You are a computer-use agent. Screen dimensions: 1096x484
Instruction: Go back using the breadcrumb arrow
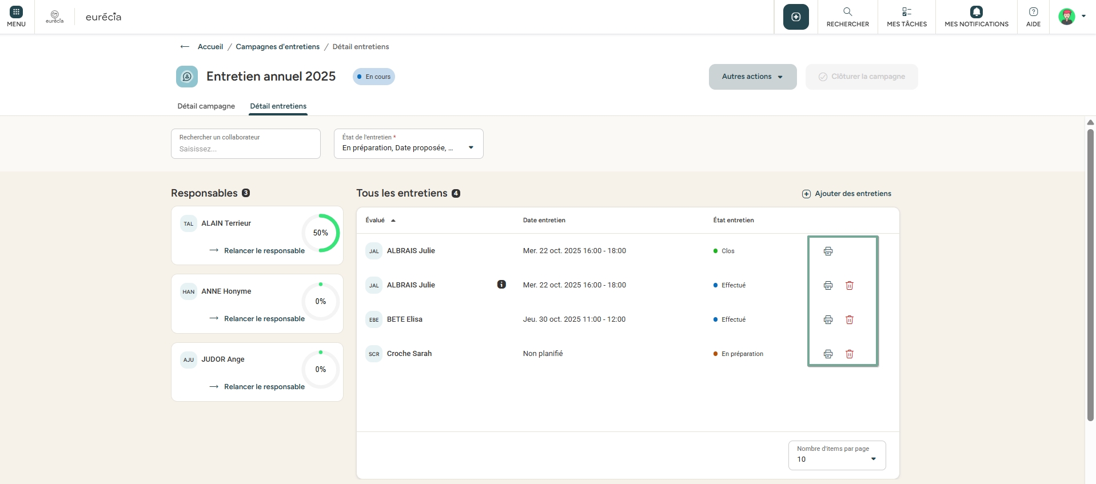coord(185,47)
